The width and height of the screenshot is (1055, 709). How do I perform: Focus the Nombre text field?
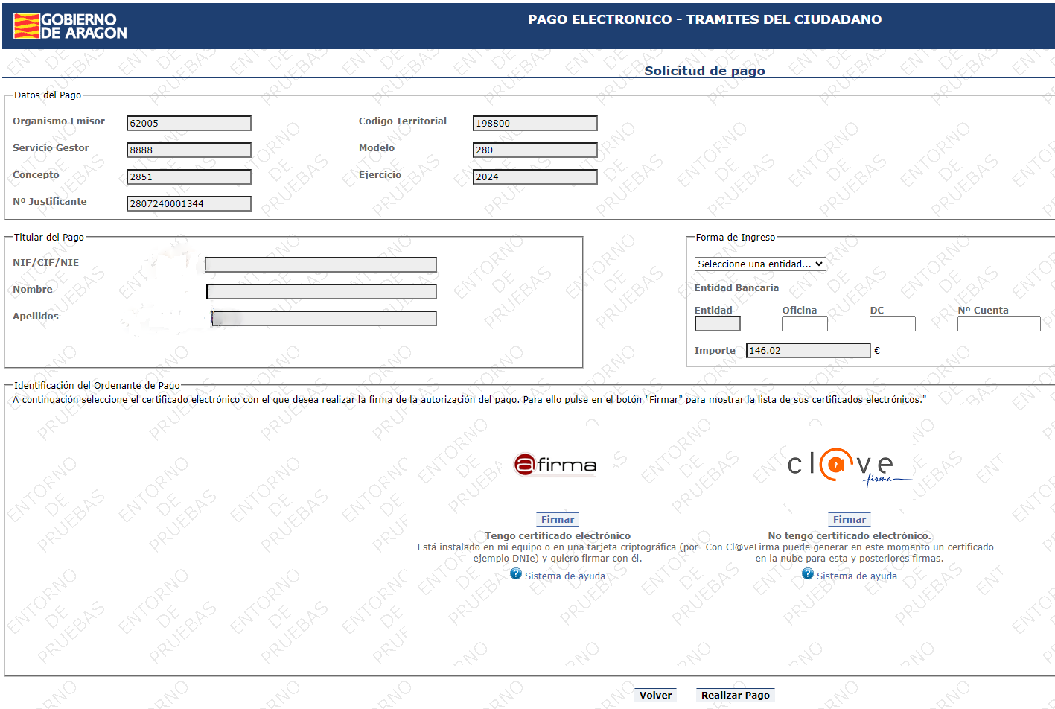pos(321,292)
